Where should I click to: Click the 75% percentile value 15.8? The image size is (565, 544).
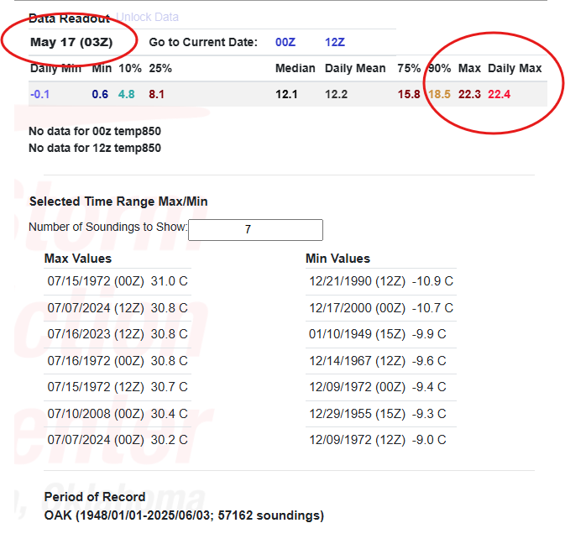click(409, 94)
